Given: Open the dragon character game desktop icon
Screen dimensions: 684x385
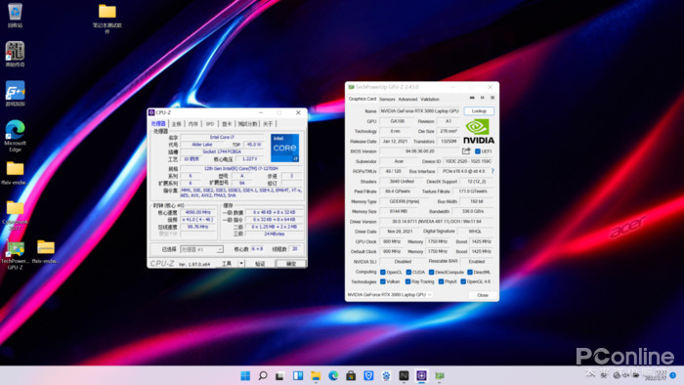Looking at the screenshot, I should tap(15, 54).
